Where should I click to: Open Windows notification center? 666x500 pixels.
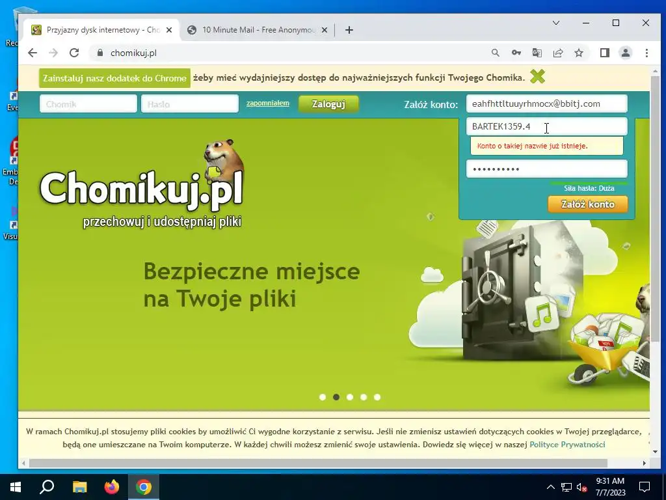point(645,487)
